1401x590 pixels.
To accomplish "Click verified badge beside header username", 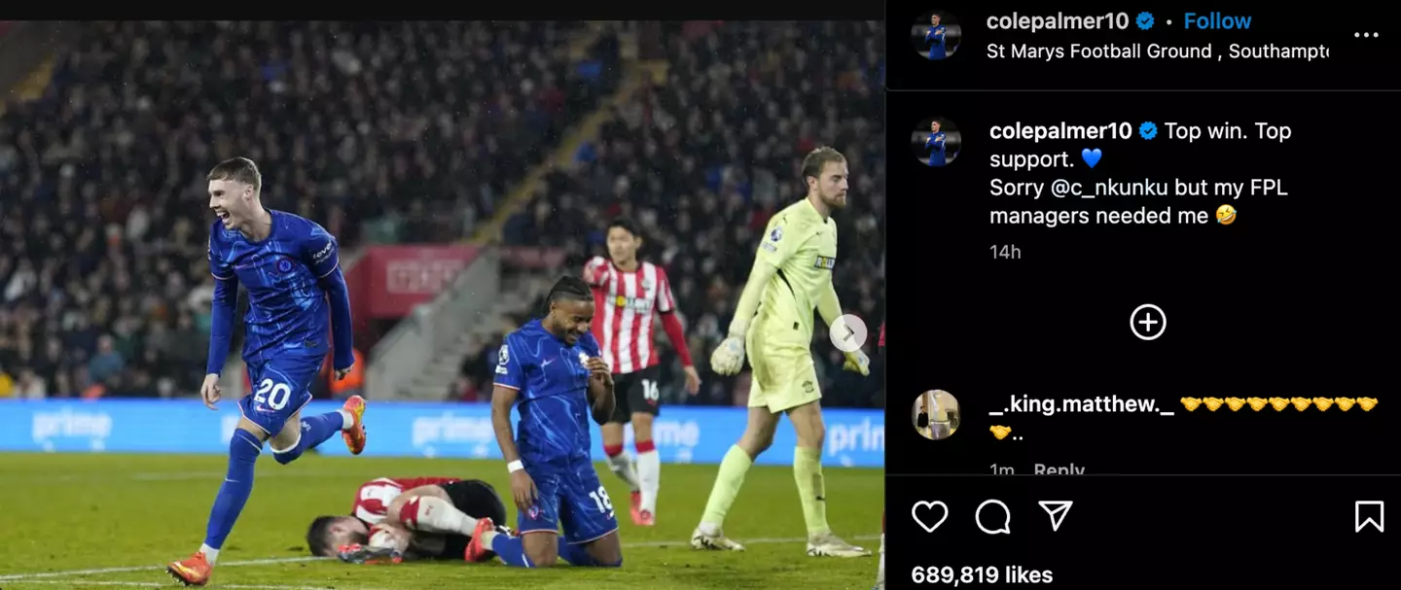I will coord(1145,20).
